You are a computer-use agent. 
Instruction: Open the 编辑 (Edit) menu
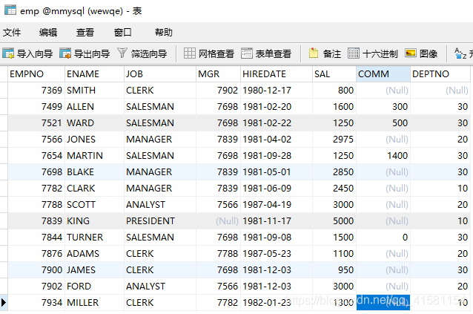[x=48, y=32]
